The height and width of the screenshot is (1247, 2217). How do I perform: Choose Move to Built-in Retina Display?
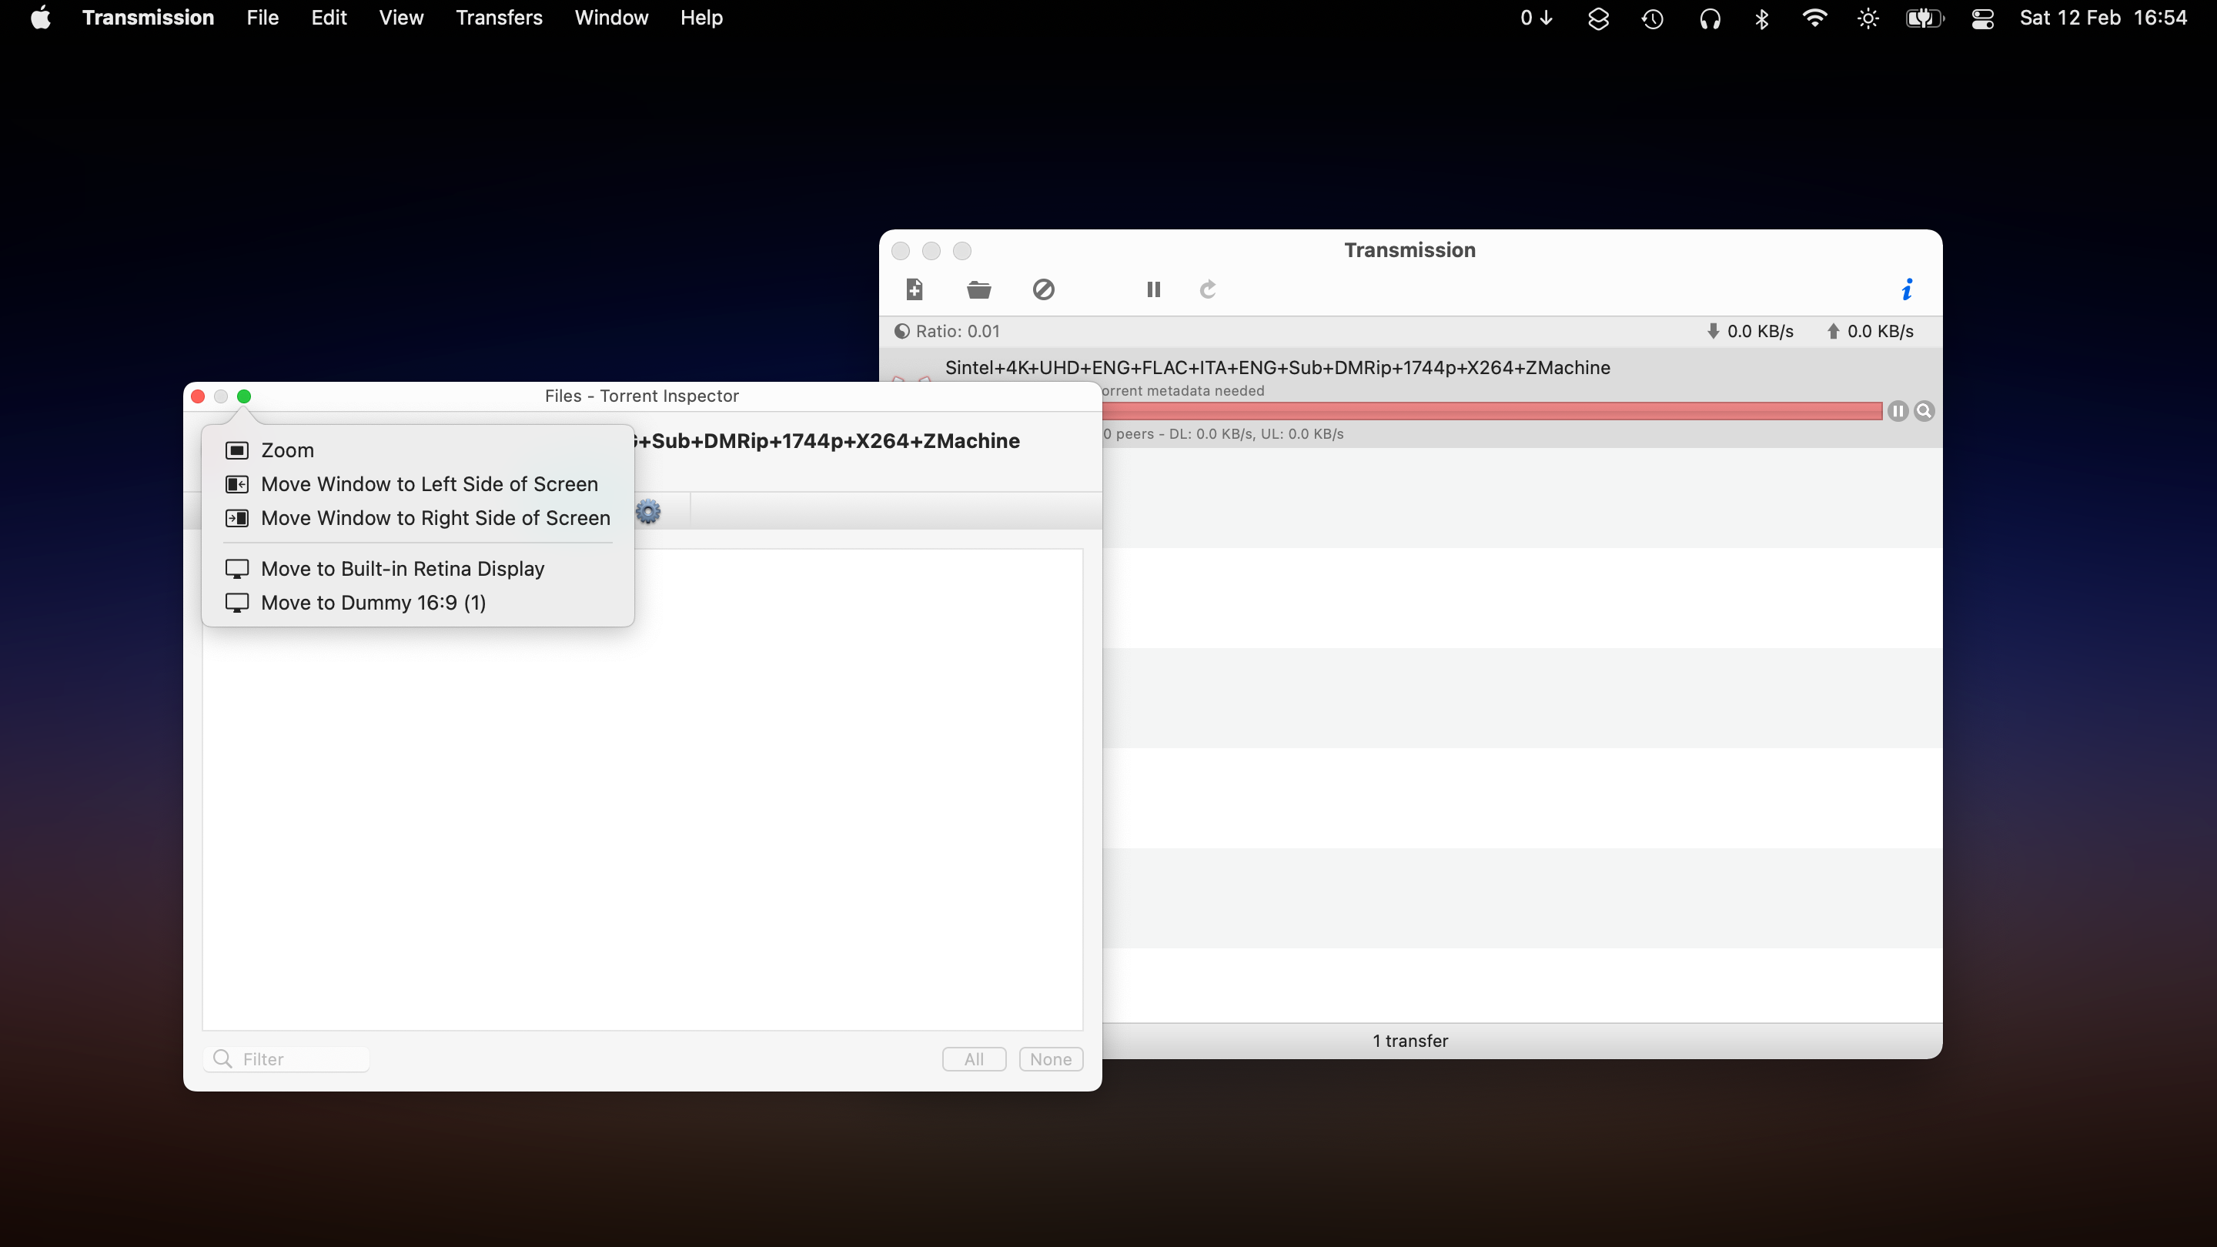[417, 569]
